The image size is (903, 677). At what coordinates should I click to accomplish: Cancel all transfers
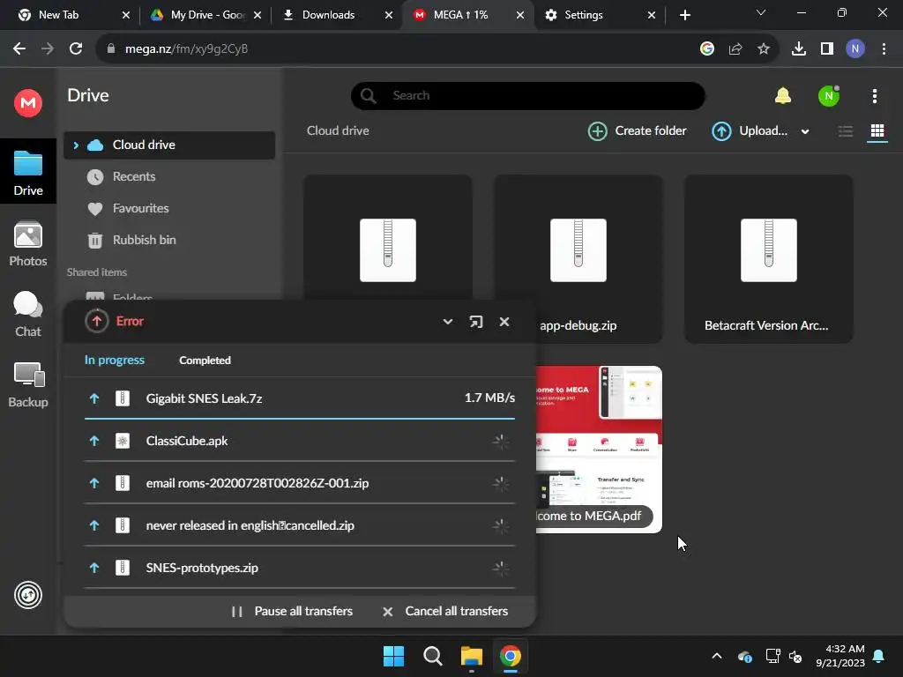click(445, 612)
